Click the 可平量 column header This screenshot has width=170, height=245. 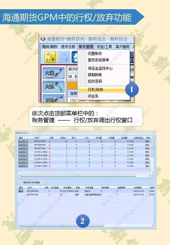point(99,138)
